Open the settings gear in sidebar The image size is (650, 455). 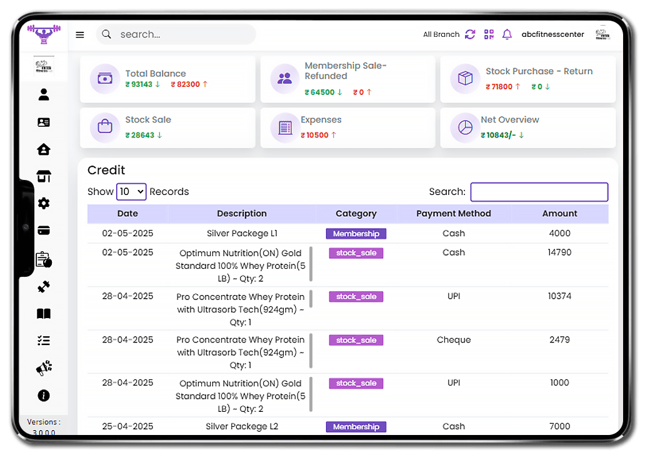44,203
